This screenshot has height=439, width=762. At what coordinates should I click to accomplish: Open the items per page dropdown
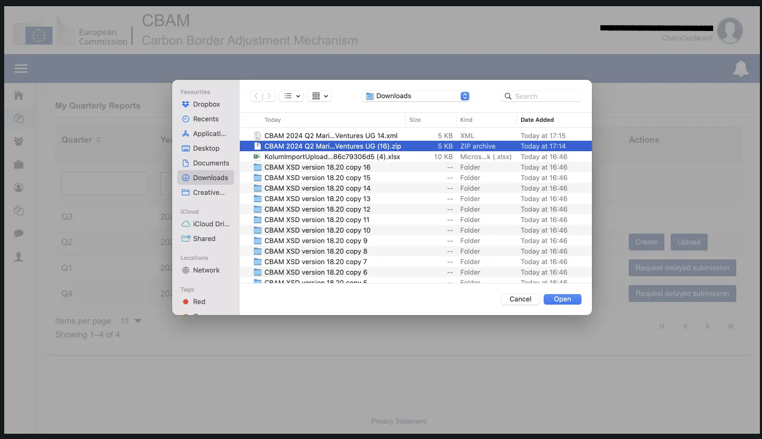[x=131, y=321]
